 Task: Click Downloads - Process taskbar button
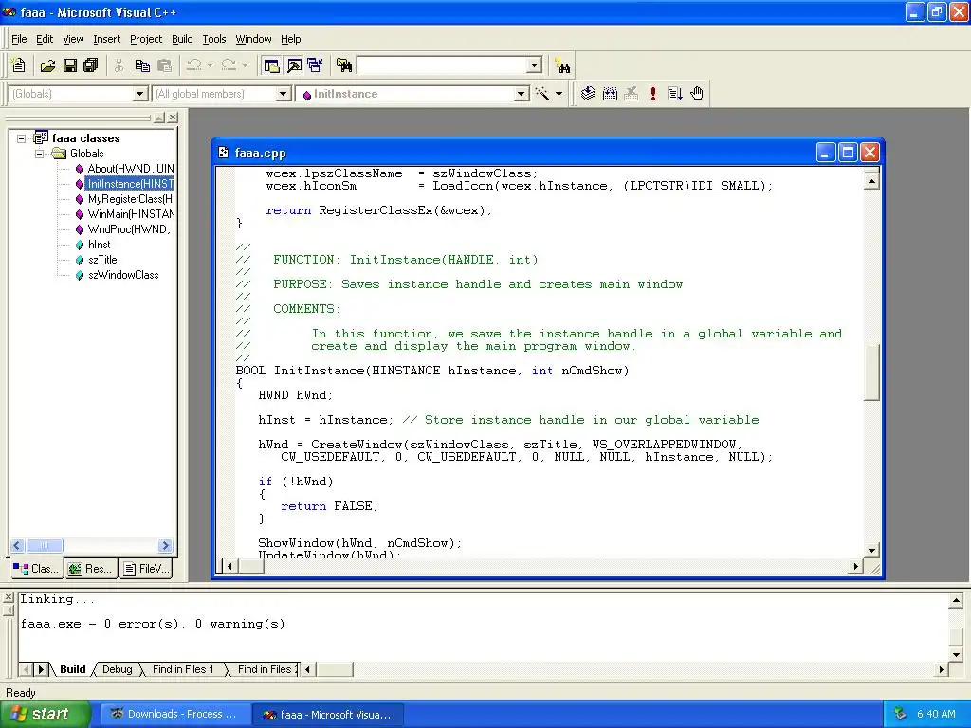coord(175,715)
